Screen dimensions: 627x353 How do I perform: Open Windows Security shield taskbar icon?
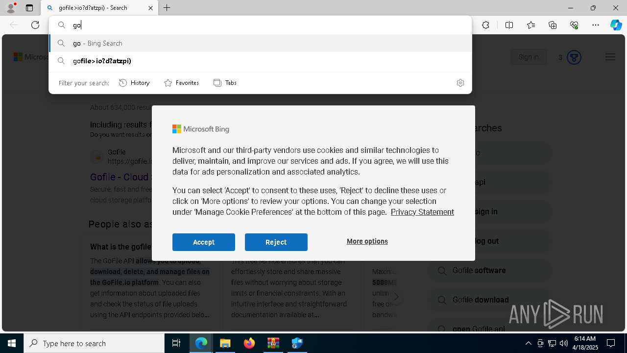pyautogui.click(x=297, y=343)
